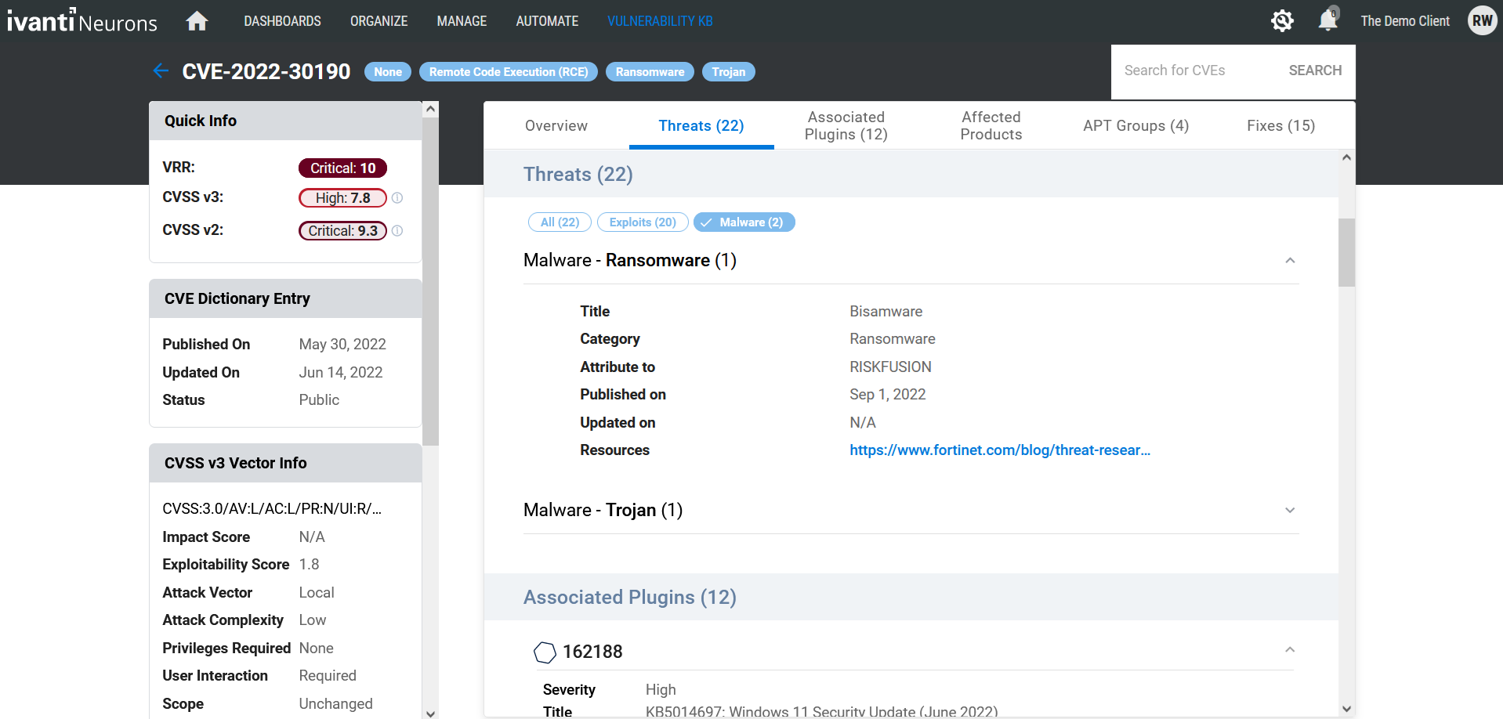Open the DASHBOARDS menu
Viewport: 1503px width, 719px height.
click(x=282, y=21)
